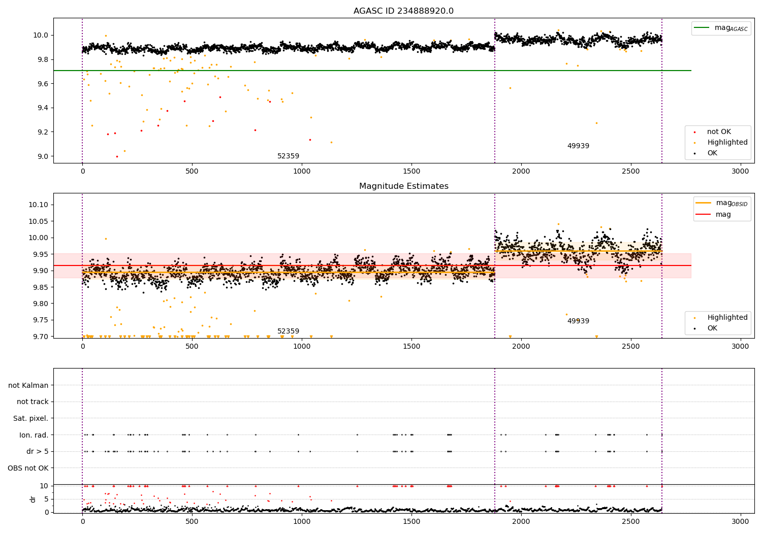Click the 5 tick on the dr axis
The width and height of the screenshot is (762, 533).
(46, 499)
